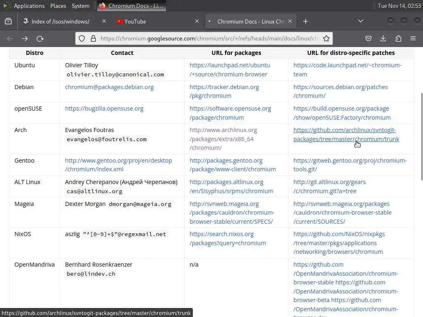Close the YouTube tab
This screenshot has height=317, width=423.
[x=197, y=21]
